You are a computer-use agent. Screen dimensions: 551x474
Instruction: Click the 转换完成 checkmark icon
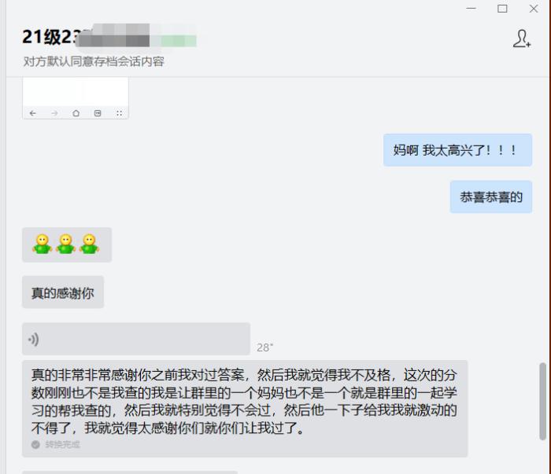(35, 445)
